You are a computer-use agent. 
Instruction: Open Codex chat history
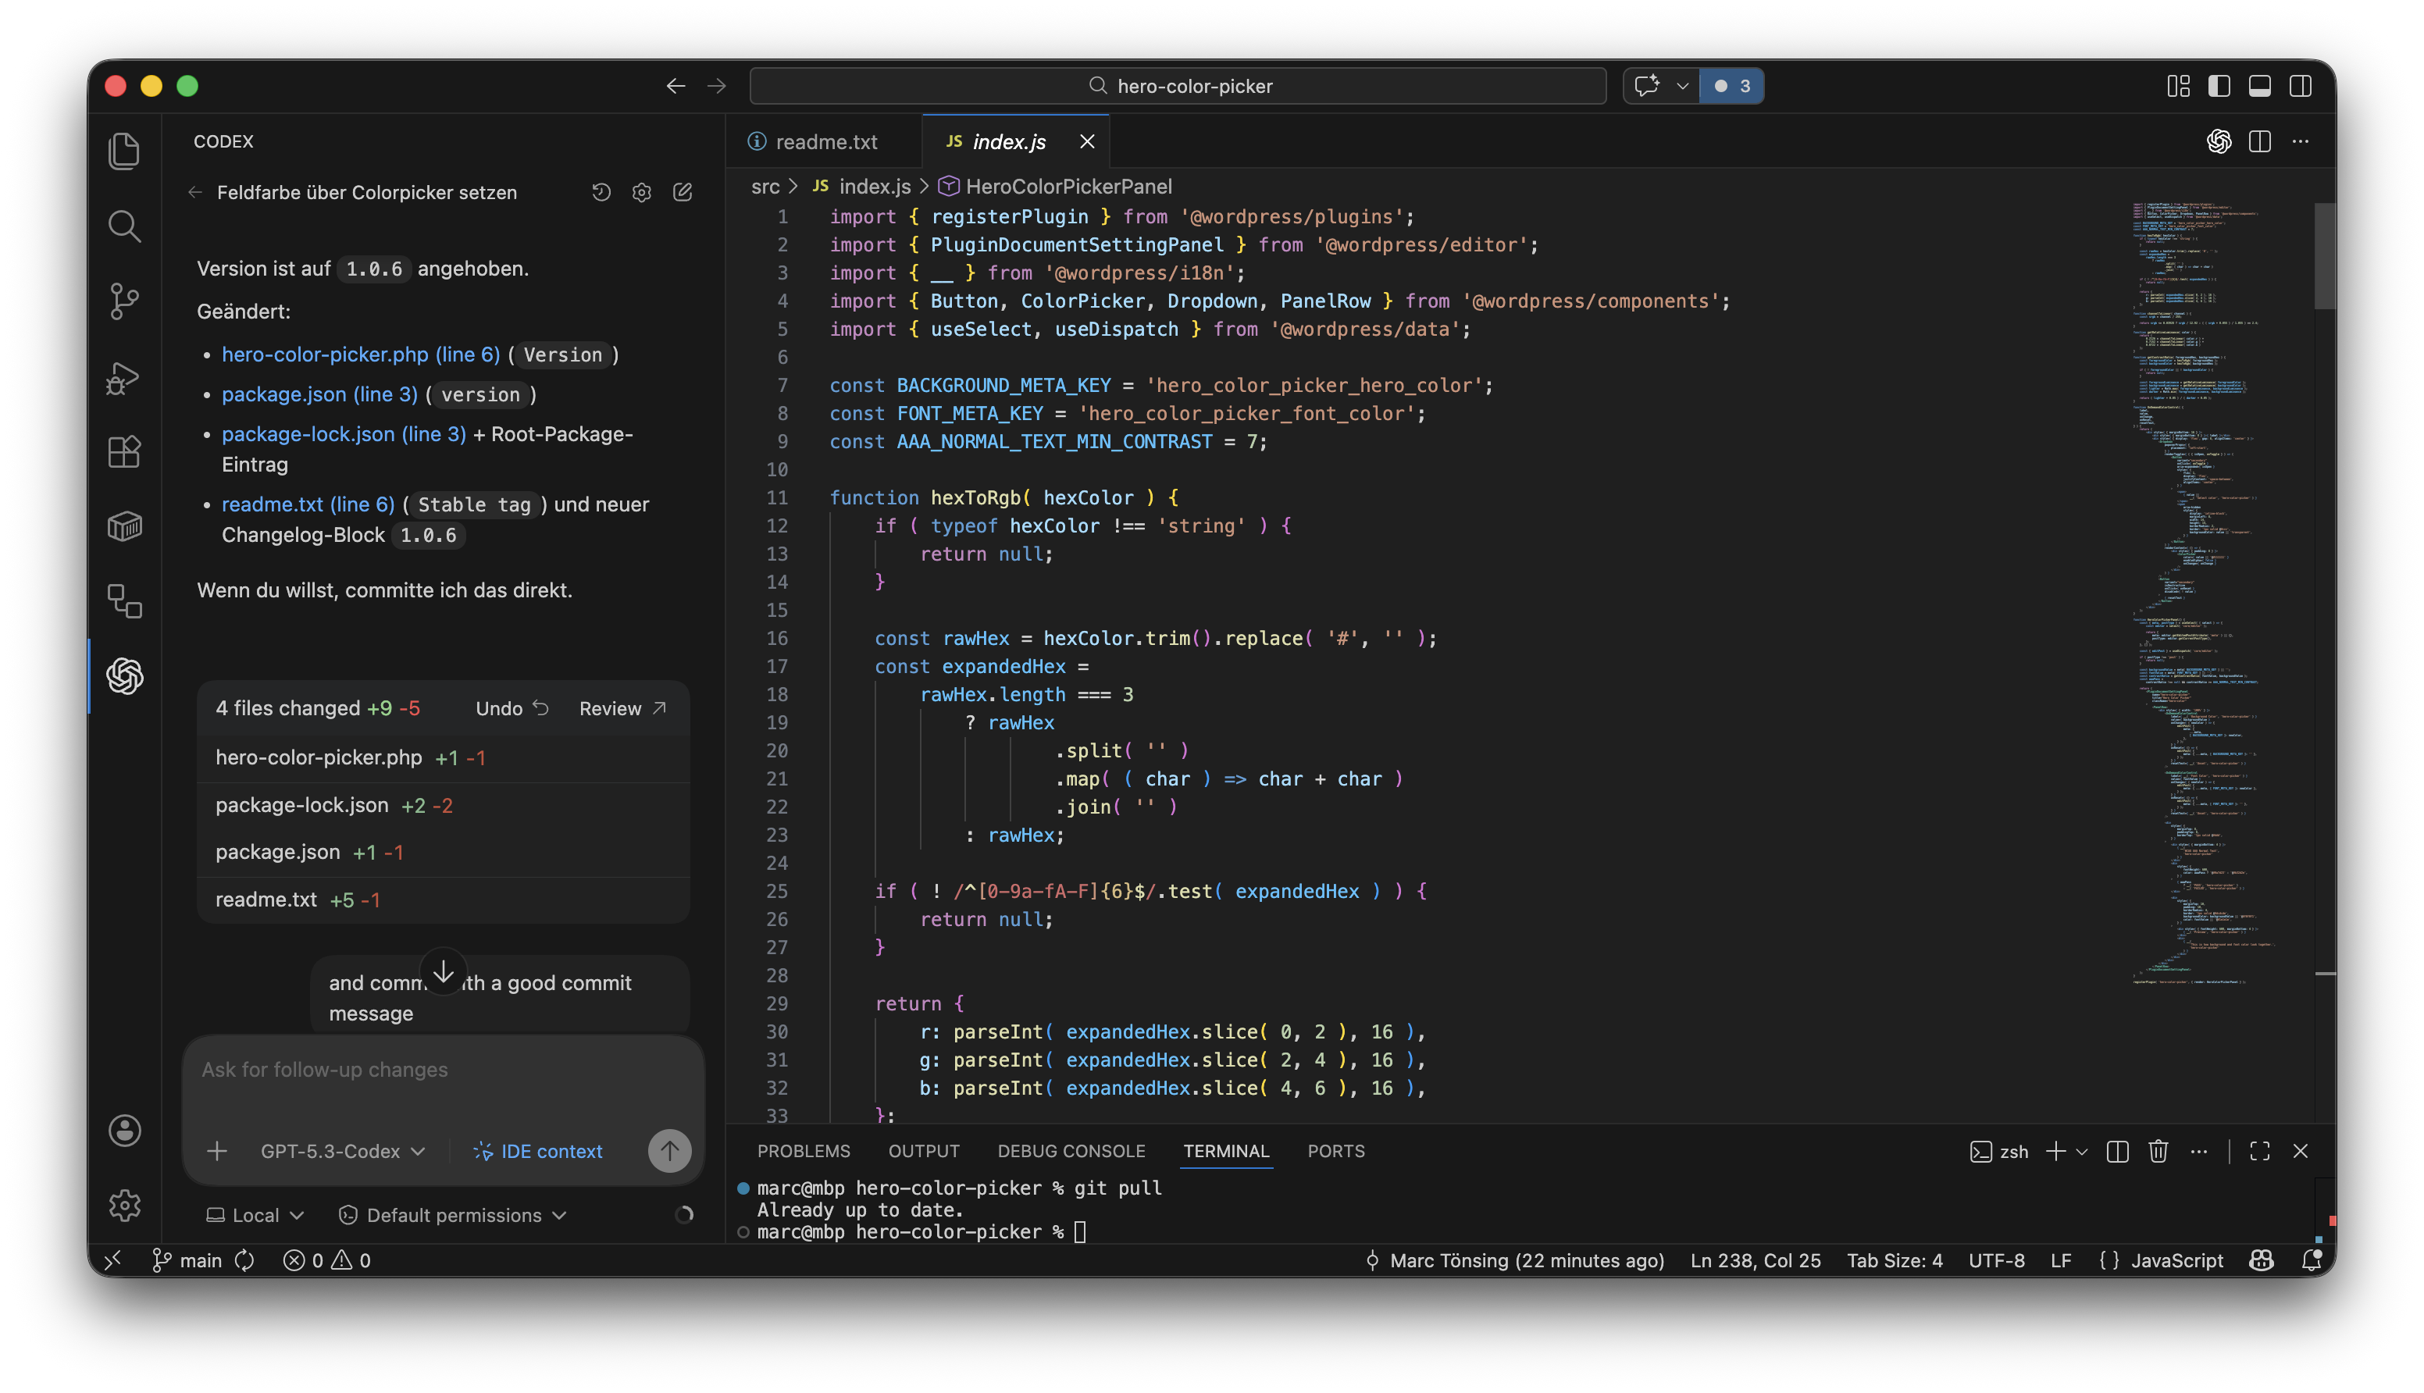(601, 192)
